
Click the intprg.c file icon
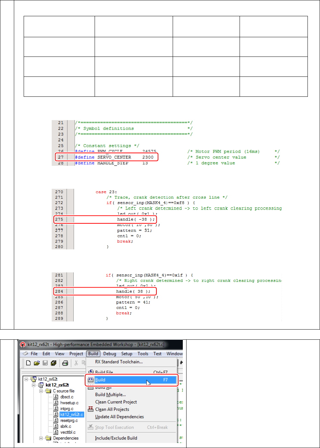point(56,409)
